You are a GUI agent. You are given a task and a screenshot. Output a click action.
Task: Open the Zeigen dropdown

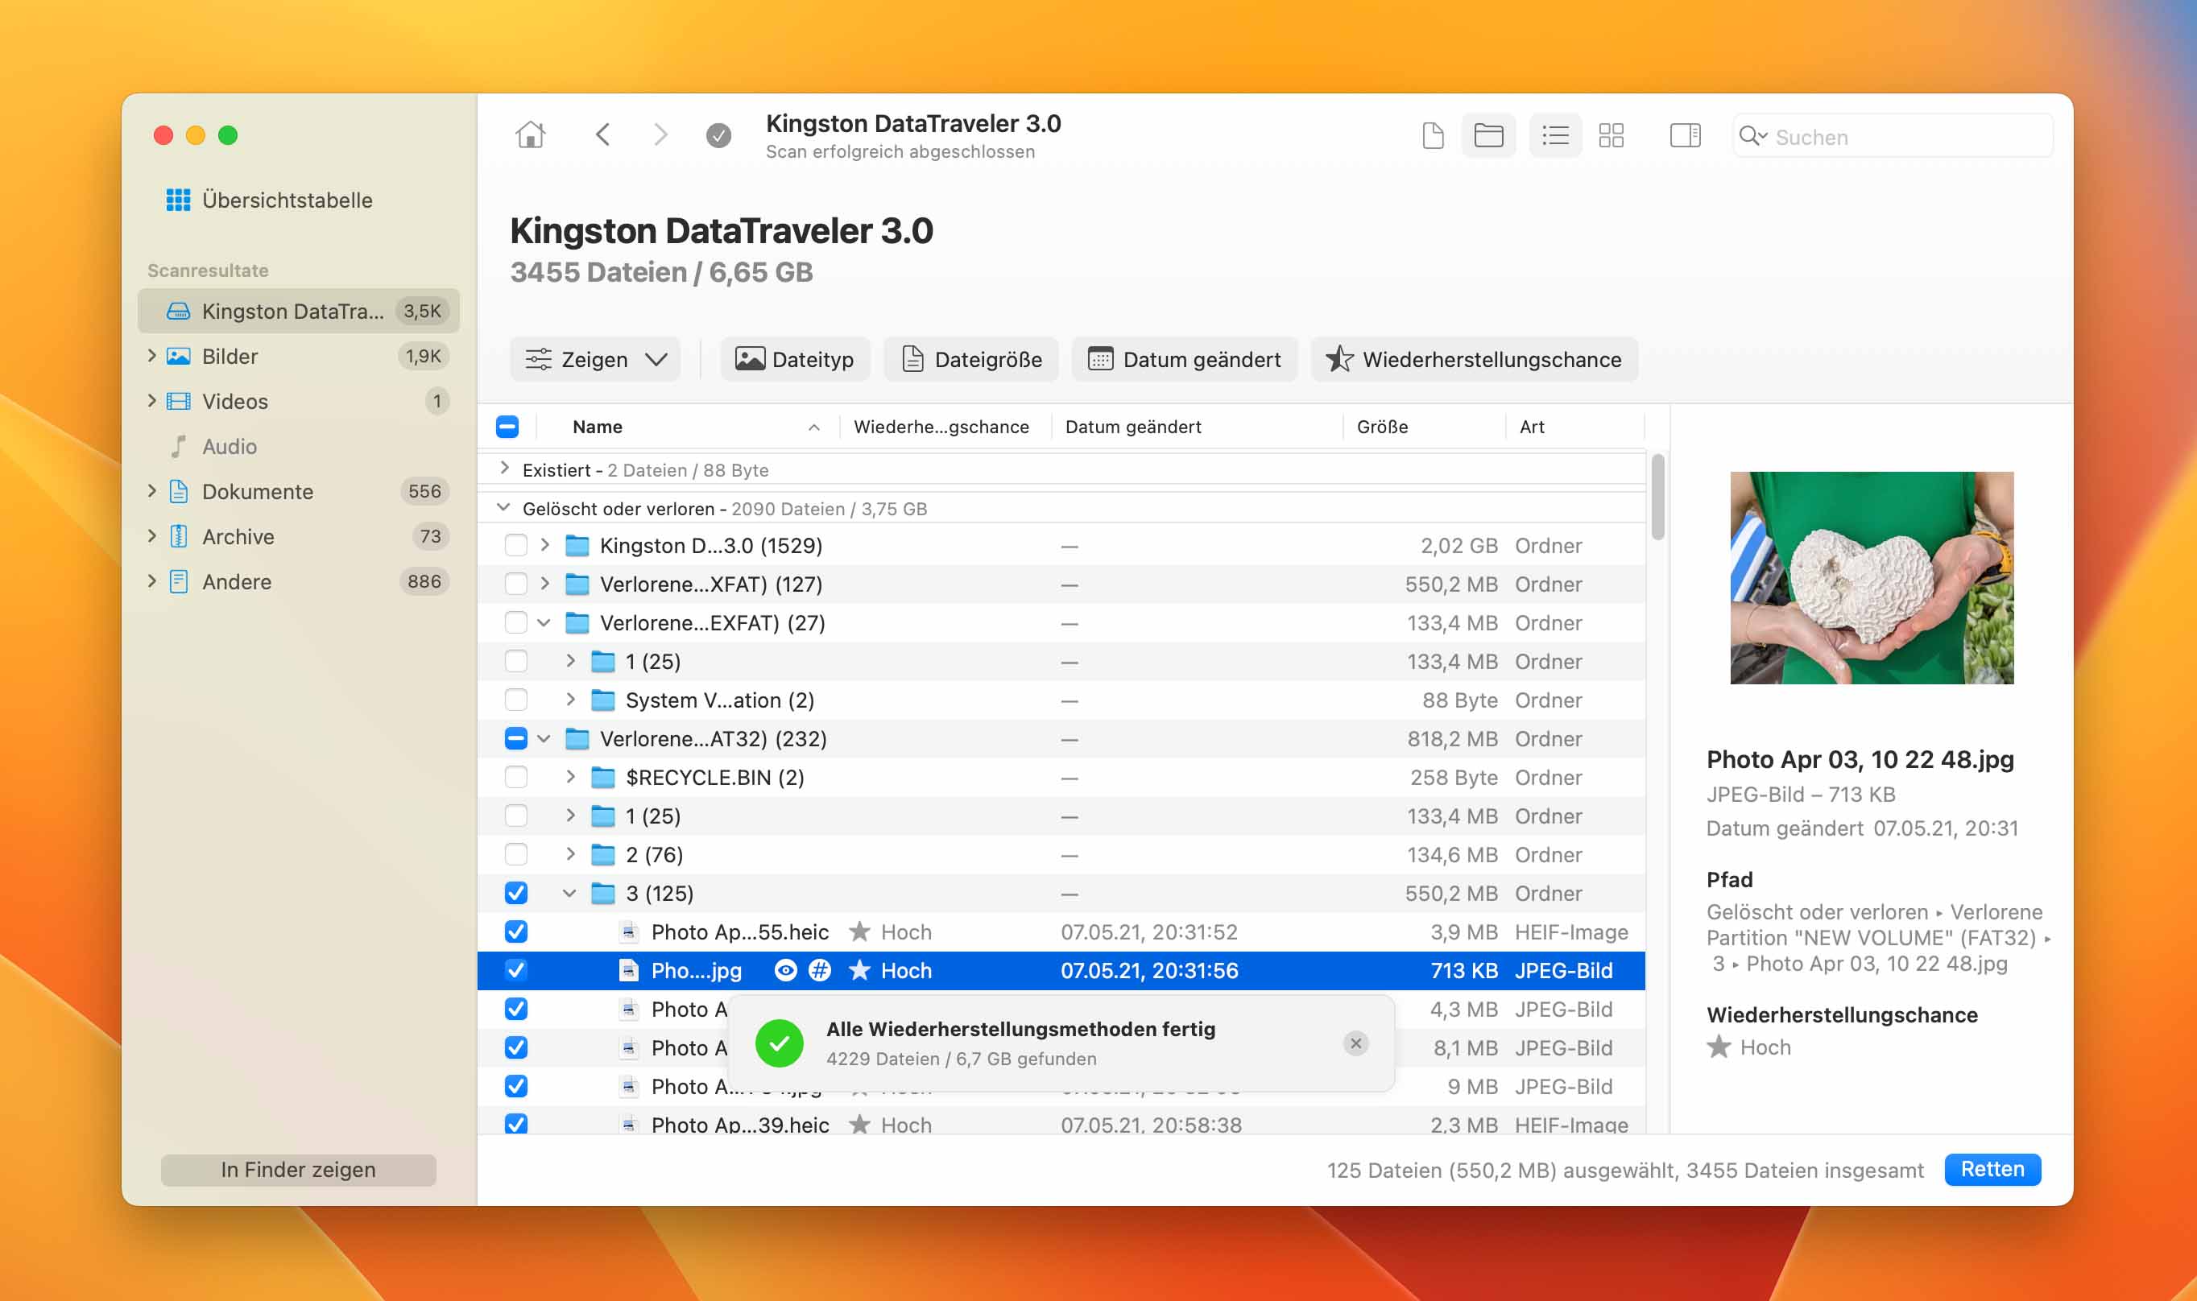[x=595, y=359]
